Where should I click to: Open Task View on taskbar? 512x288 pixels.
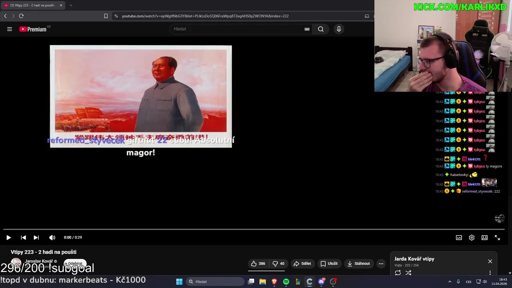pyautogui.click(x=251, y=282)
